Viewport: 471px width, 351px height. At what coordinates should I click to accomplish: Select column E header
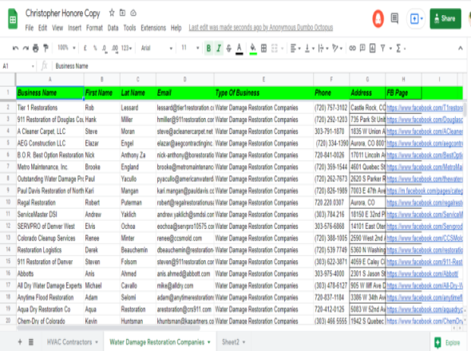263,79
